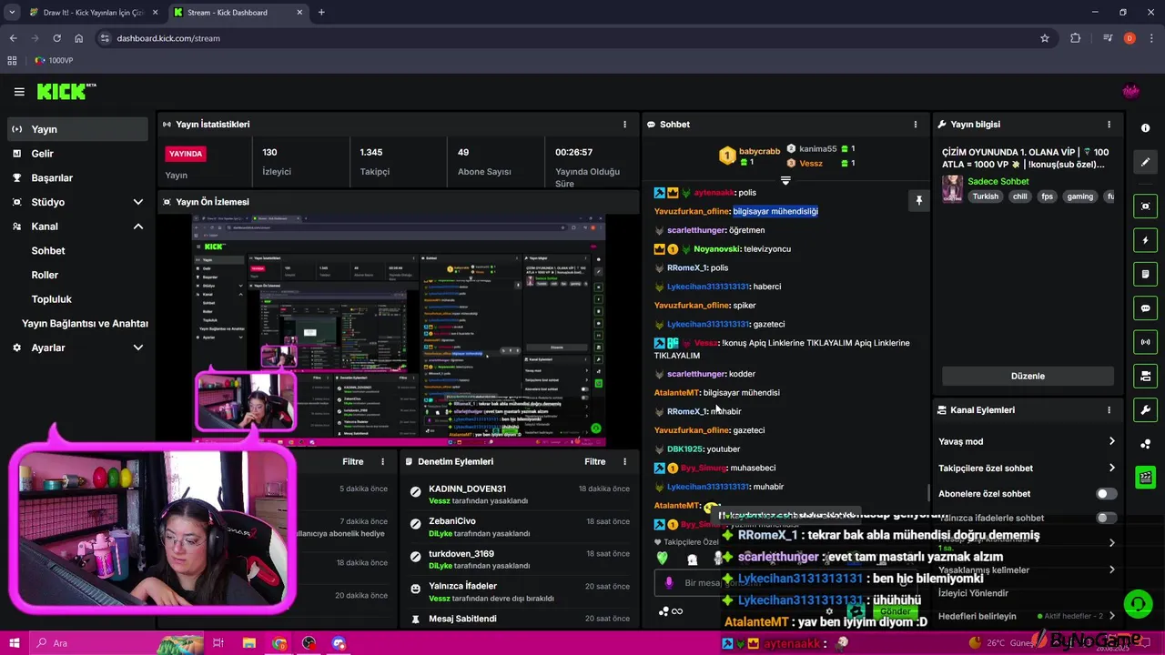Viewport: 1165px width, 655px height.
Task: Open Denetim Eylemleri panel three-dot menu
Action: [624, 461]
